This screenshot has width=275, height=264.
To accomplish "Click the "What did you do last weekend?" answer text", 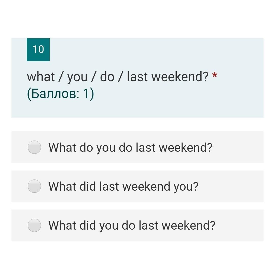I will 132,225.
